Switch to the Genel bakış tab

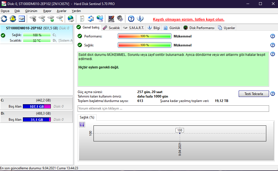coord(88,27)
